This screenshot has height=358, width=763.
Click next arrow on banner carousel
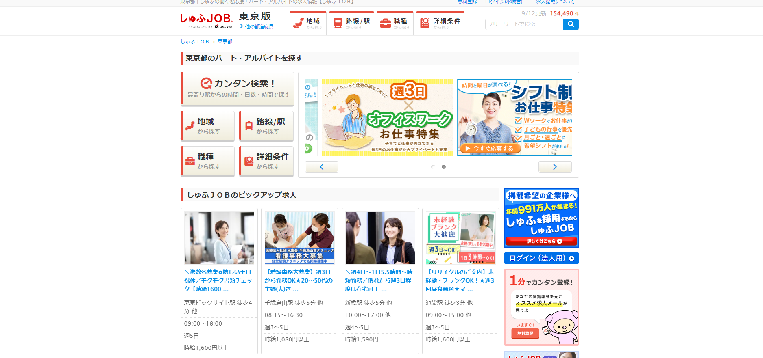[555, 167]
